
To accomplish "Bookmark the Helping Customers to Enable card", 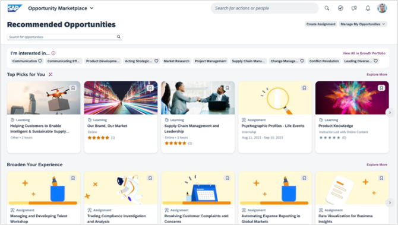I will 73,88.
